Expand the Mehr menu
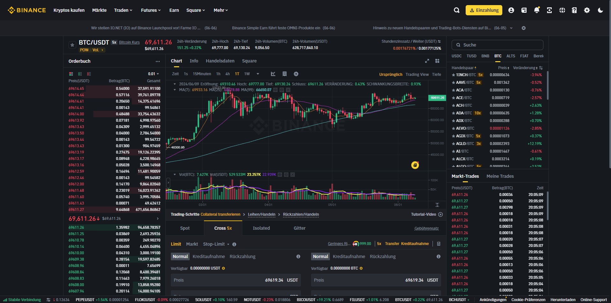Viewport: 611px width, 303px height. coord(221,10)
